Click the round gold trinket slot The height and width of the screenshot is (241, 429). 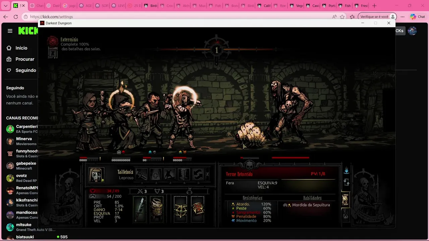tap(180, 210)
